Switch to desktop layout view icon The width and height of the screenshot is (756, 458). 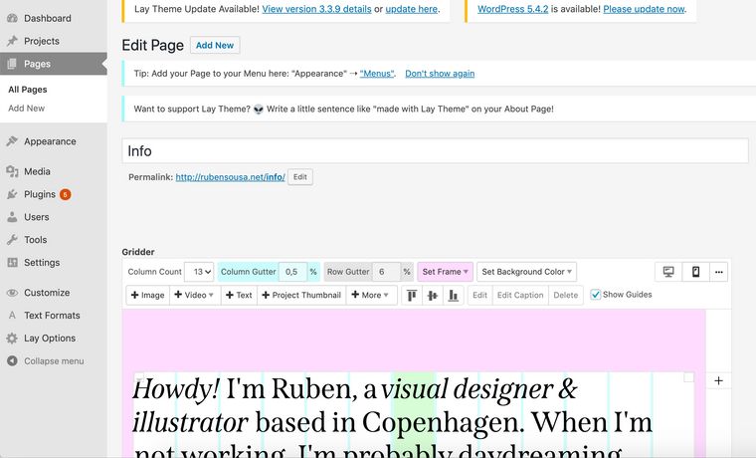[x=668, y=272]
